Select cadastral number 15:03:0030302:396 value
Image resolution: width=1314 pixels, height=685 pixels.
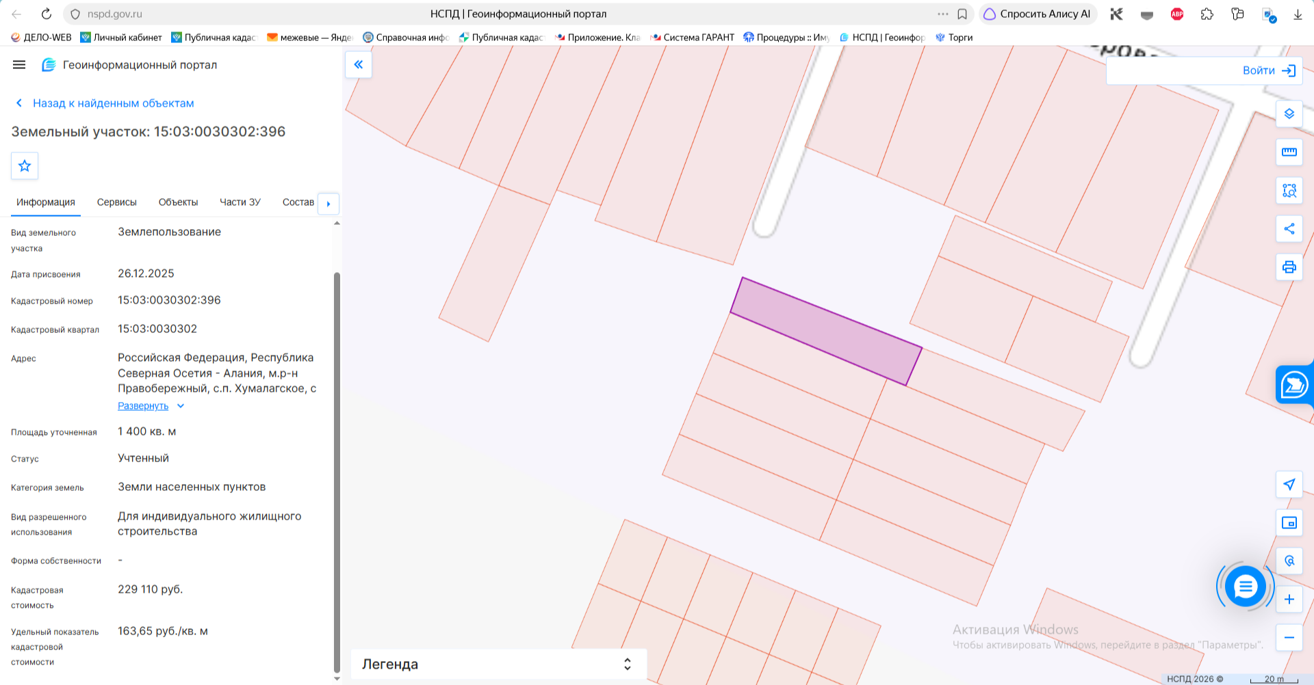[x=169, y=300]
